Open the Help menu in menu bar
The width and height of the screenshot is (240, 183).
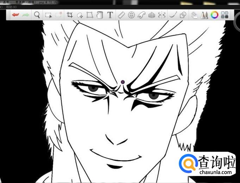point(11,7)
